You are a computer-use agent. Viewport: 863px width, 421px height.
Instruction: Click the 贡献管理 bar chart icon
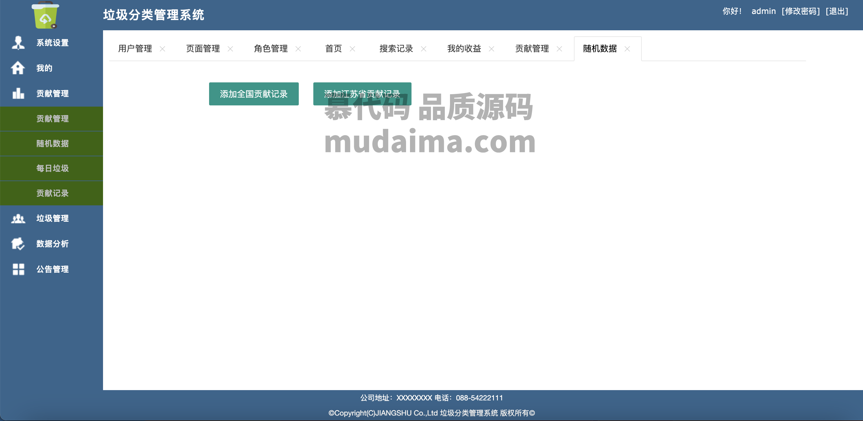click(x=18, y=94)
